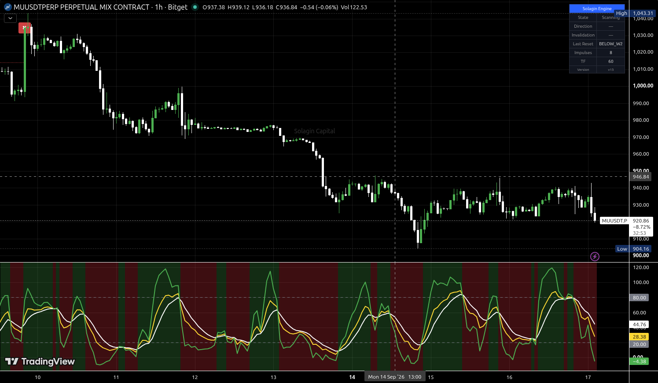Click the MUUSDTPERP symbol logo icon
Image resolution: width=658 pixels, height=383 pixels.
pos(7,7)
